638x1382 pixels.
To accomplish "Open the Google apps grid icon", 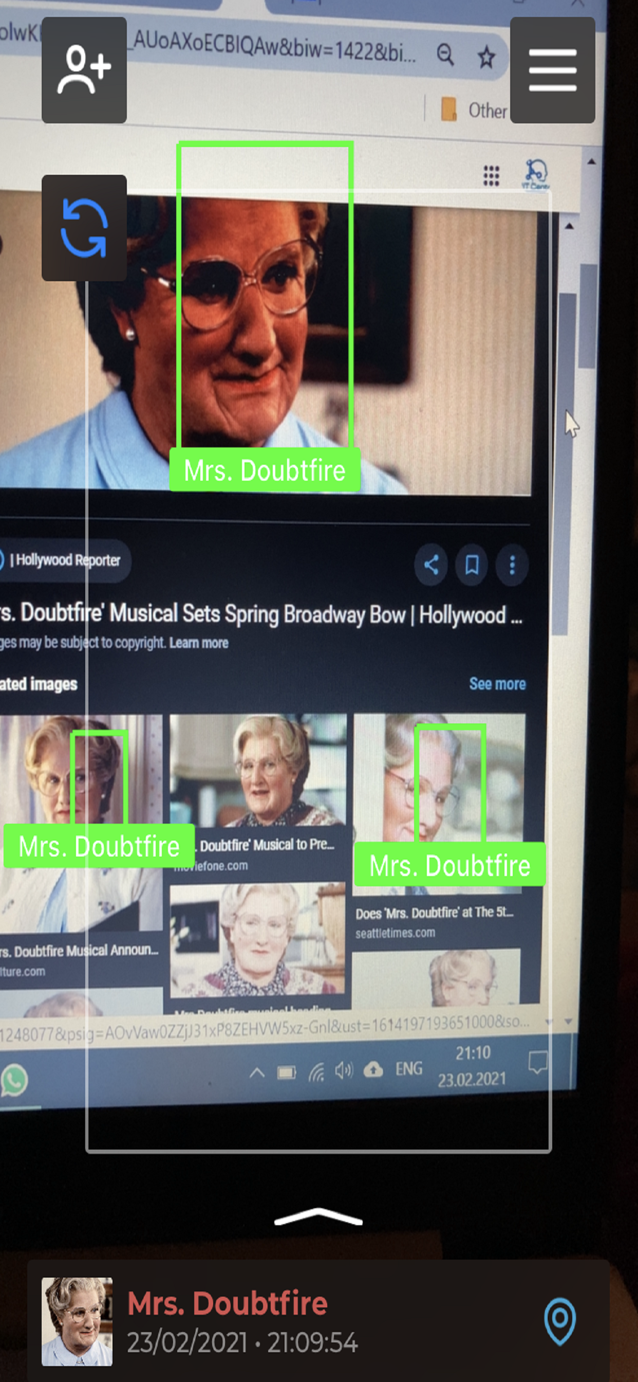I will tap(491, 175).
